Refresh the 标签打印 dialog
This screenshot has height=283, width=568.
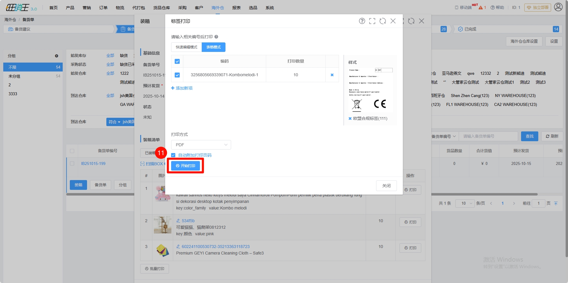(383, 21)
